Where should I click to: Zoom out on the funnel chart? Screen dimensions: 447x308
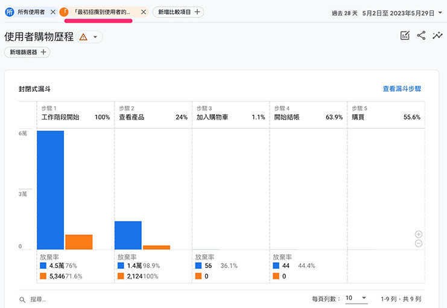(x=419, y=243)
